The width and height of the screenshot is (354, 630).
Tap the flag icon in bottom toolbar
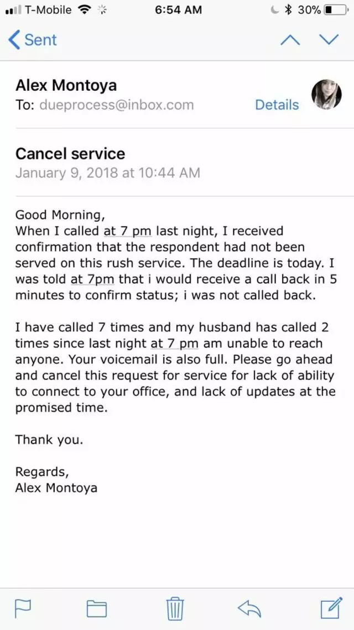tap(23, 608)
